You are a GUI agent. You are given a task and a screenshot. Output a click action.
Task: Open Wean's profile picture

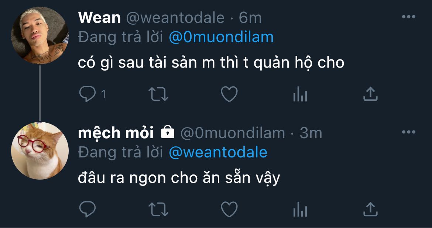40,35
